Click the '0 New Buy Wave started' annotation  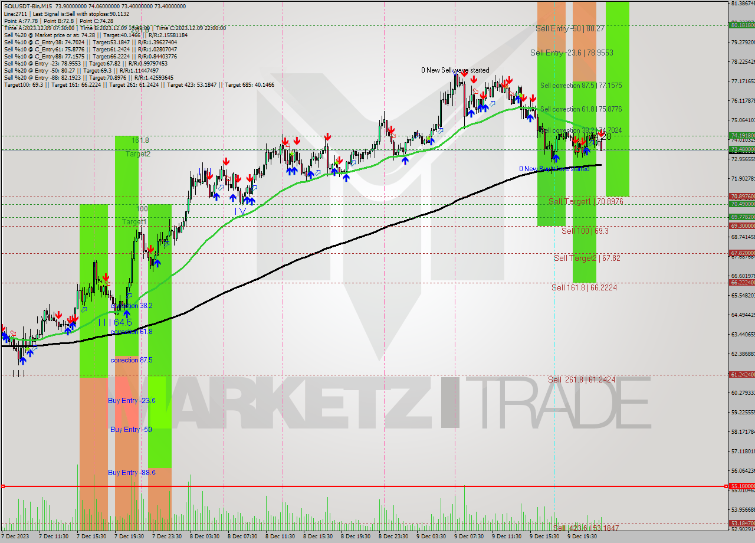click(x=554, y=169)
